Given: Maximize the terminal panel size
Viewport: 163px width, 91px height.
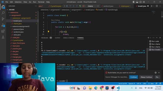Looking at the screenshot, I should click(157, 38).
